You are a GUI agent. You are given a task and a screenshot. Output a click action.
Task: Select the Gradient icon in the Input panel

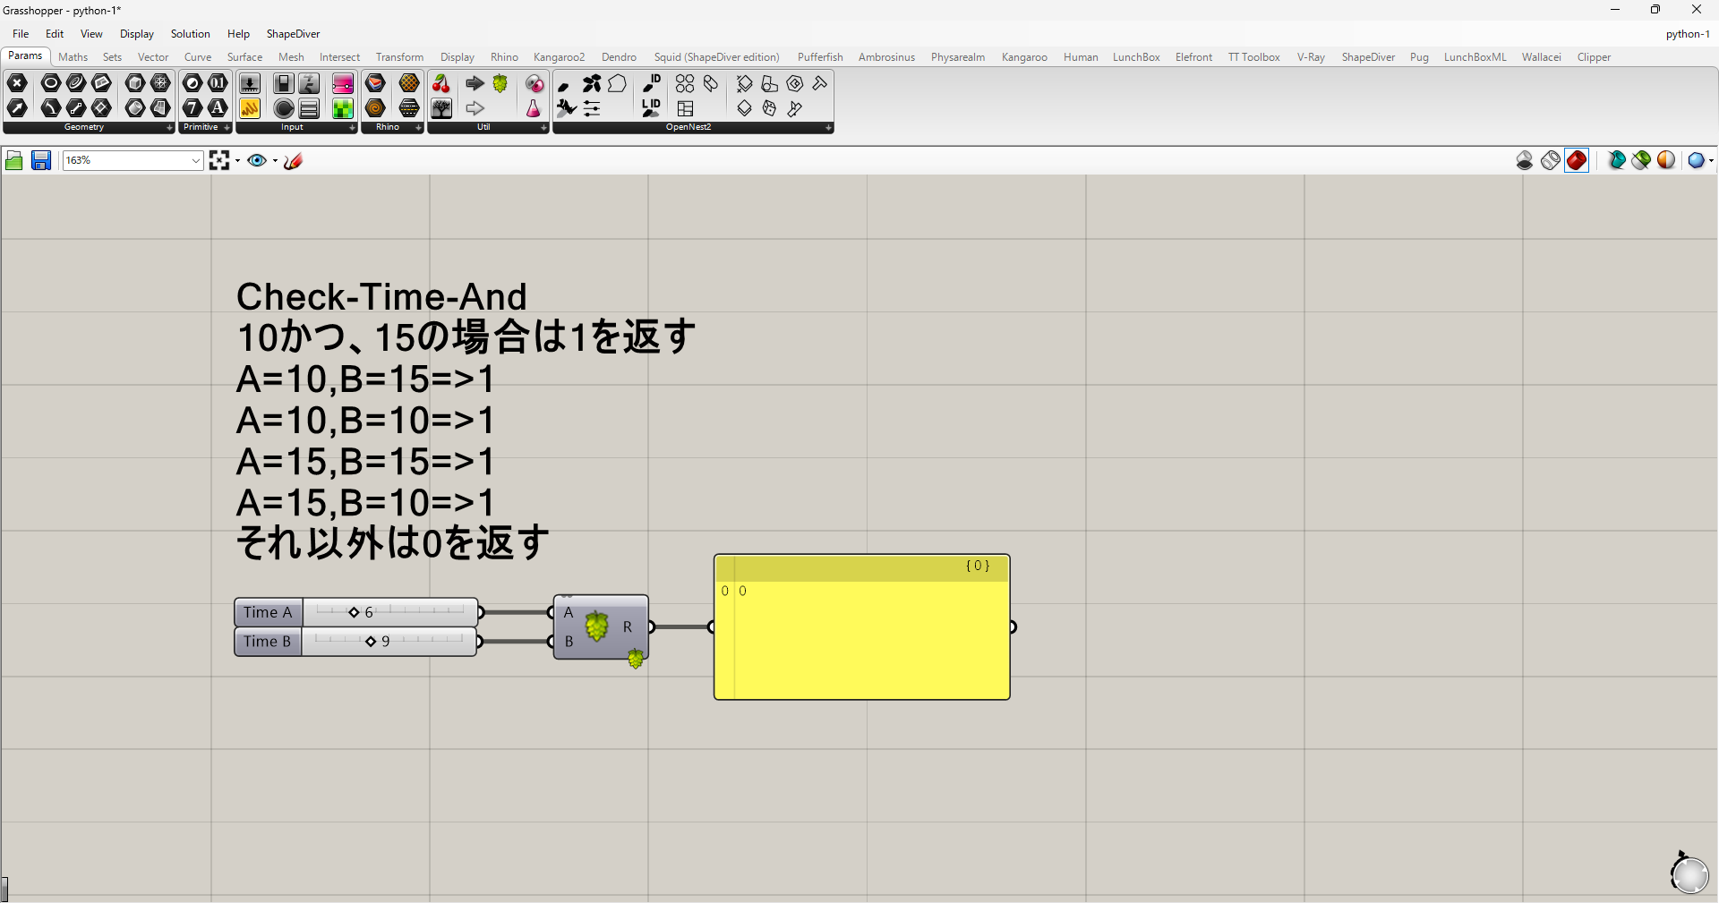343,83
